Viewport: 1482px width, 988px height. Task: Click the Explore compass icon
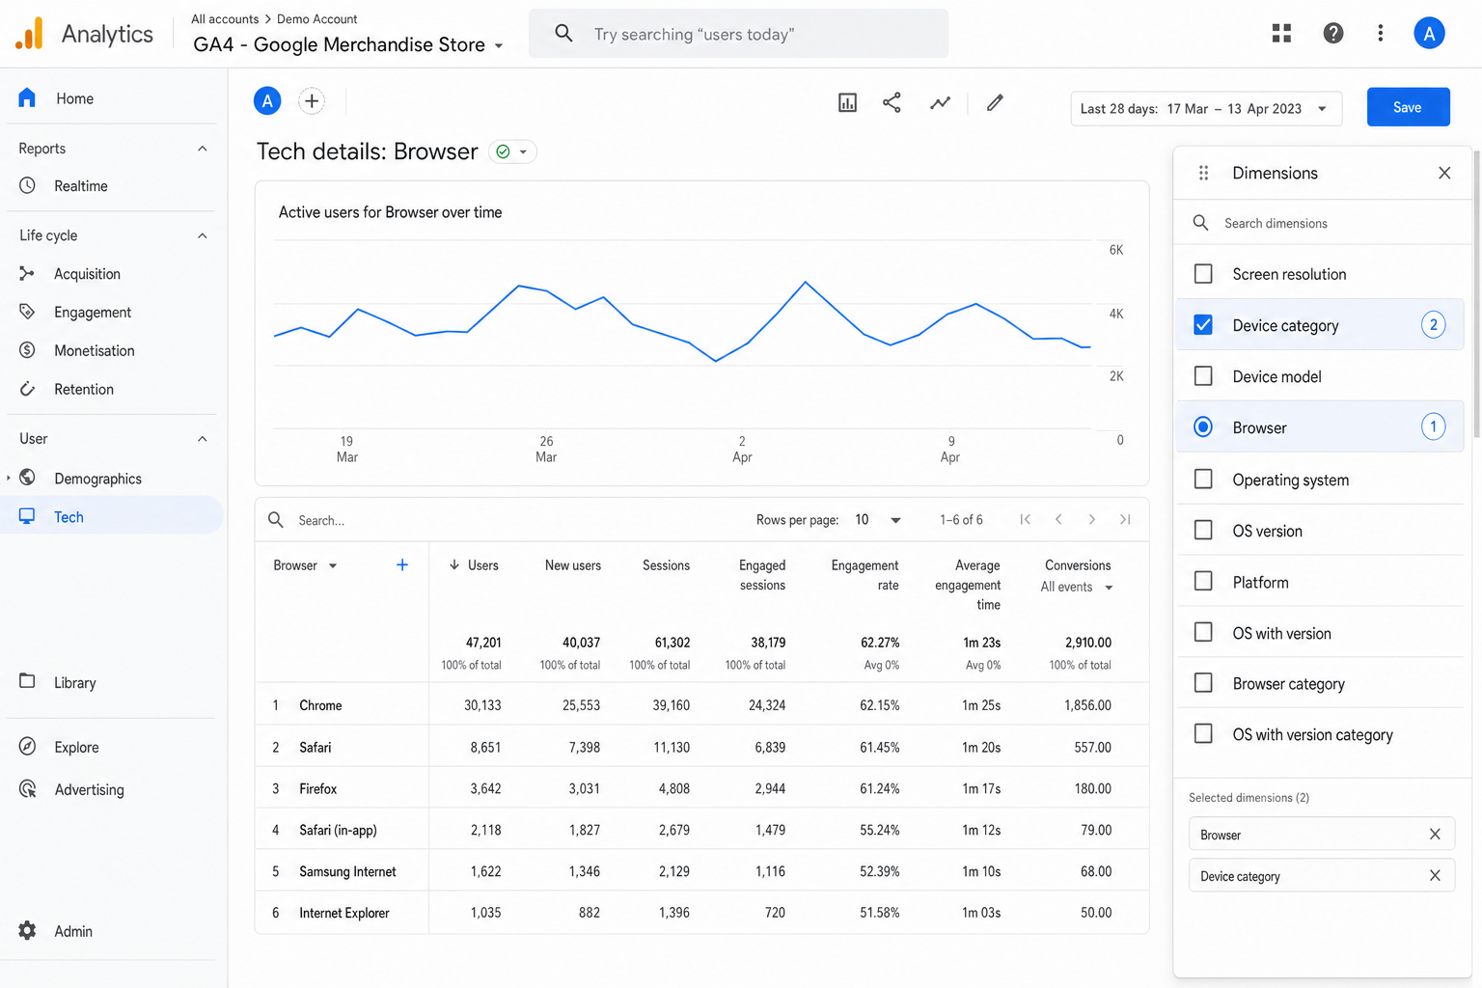click(28, 747)
